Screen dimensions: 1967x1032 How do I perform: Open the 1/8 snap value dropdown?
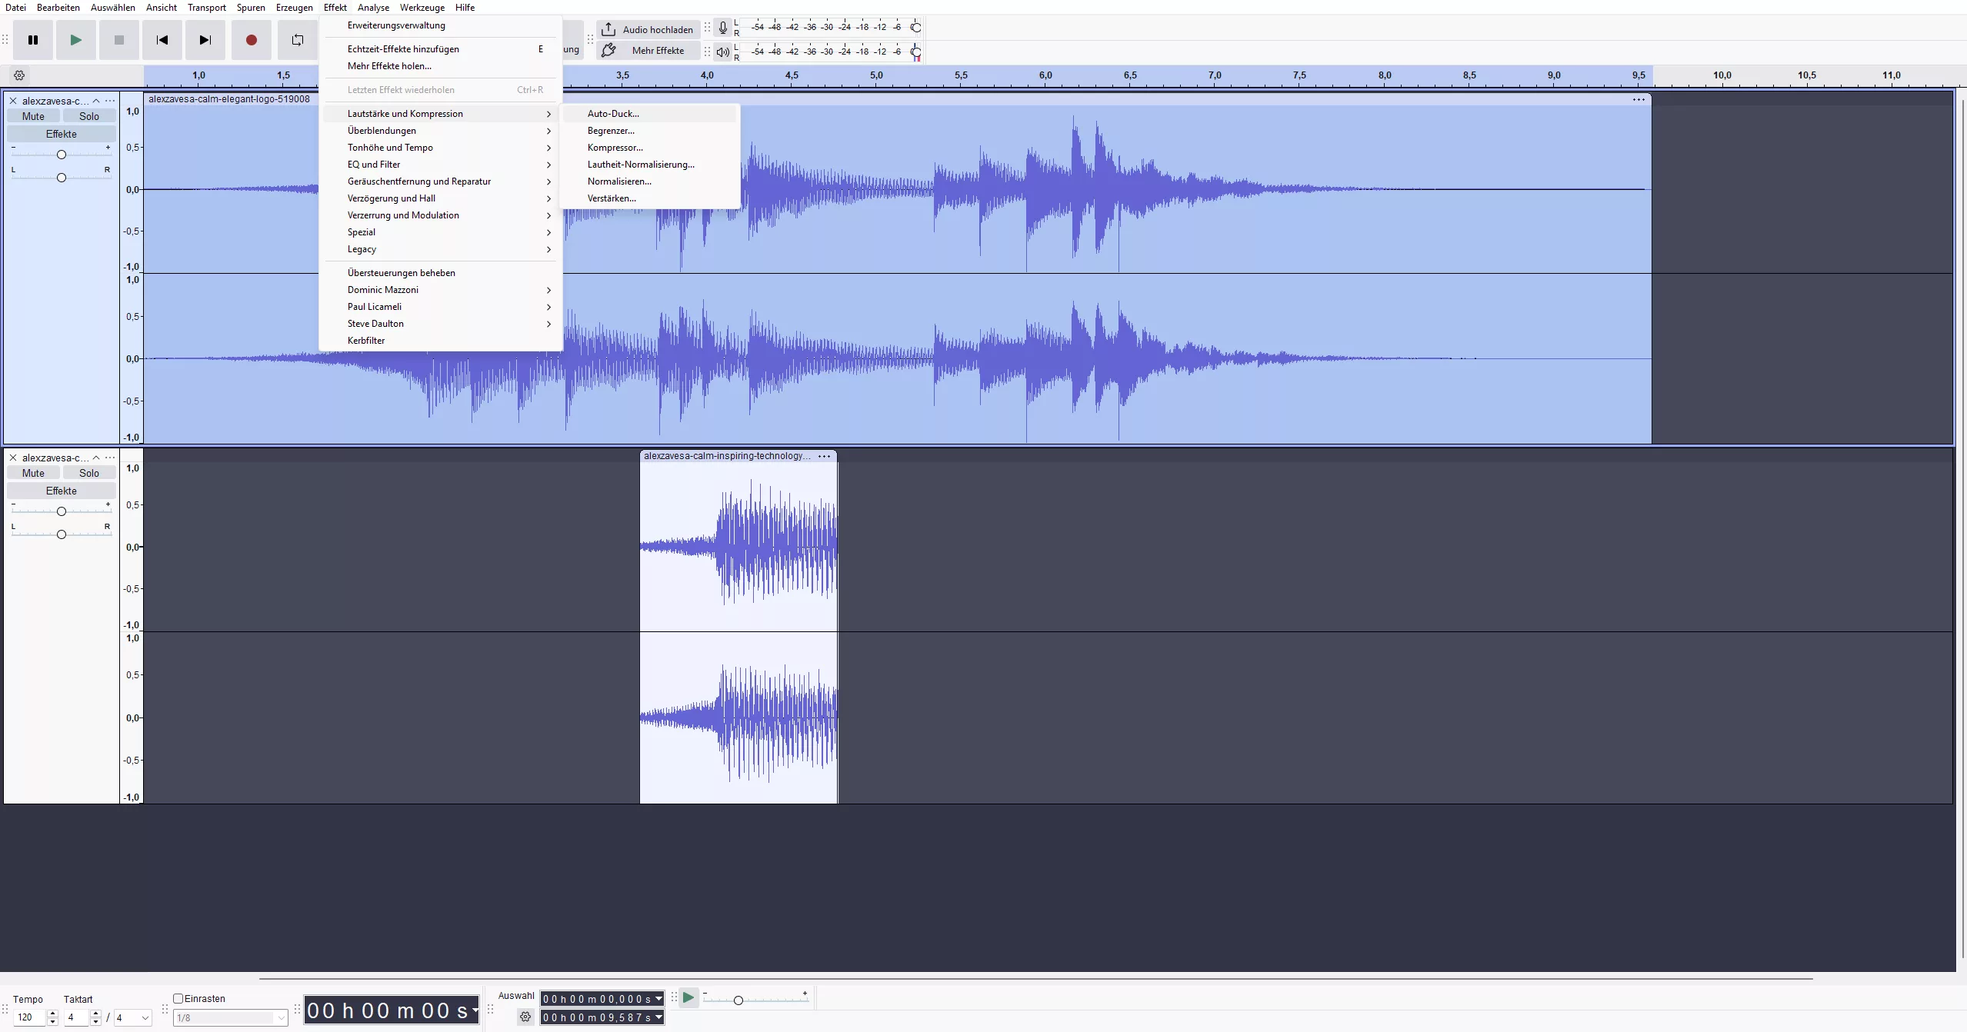(231, 1018)
